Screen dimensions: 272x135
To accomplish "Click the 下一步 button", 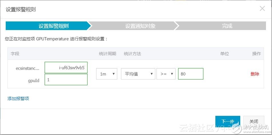I will 228,121.
